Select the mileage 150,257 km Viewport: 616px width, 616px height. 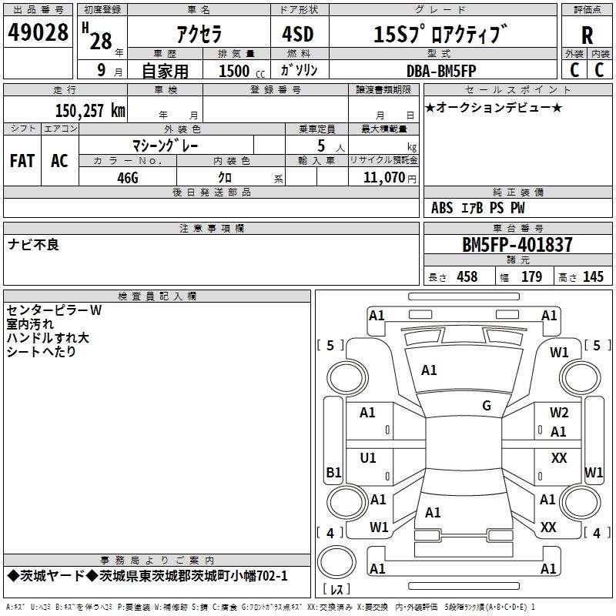[x=90, y=111]
